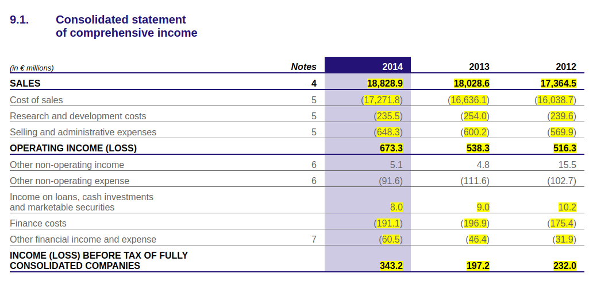Click the (600.2) value
The height and width of the screenshot is (281, 593).
475,132
